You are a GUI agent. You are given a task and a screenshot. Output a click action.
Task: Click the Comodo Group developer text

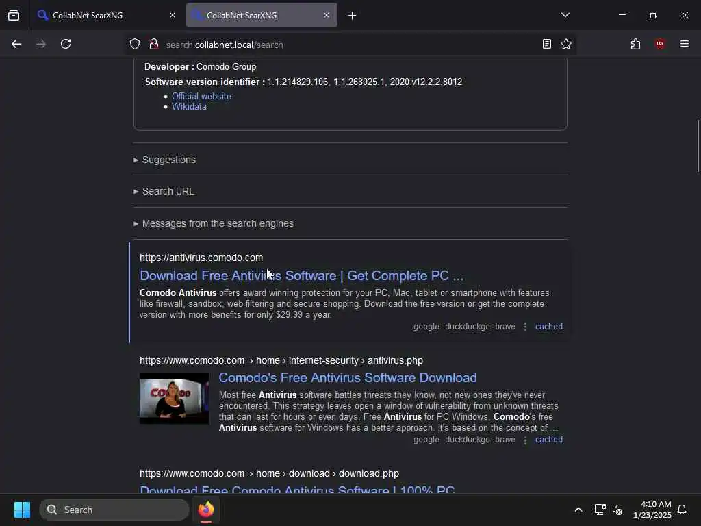point(226,66)
